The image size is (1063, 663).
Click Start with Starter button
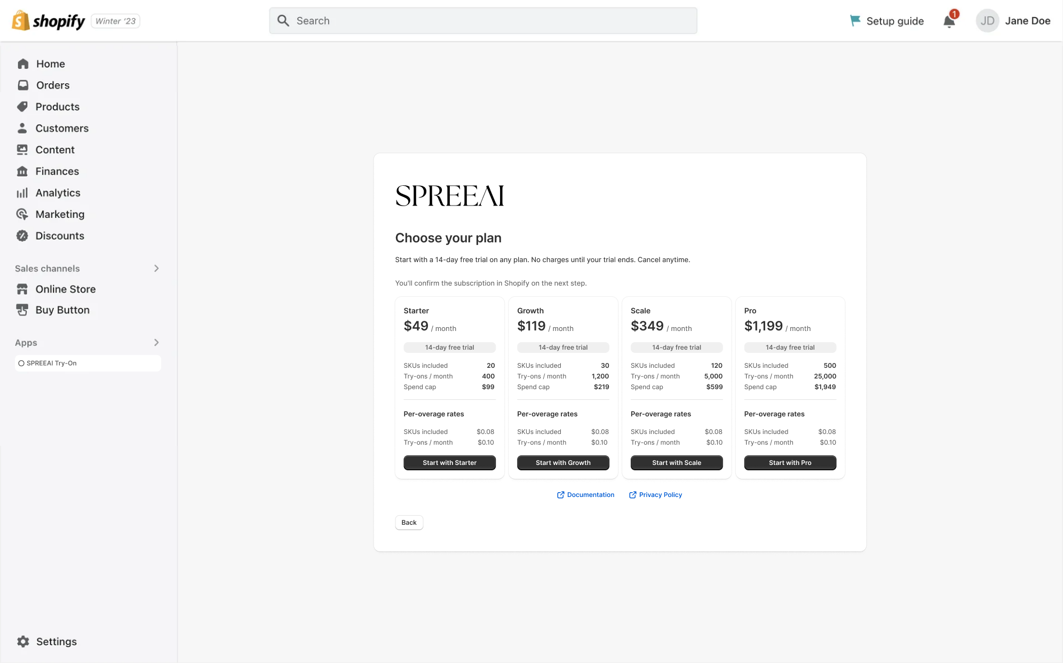click(449, 463)
